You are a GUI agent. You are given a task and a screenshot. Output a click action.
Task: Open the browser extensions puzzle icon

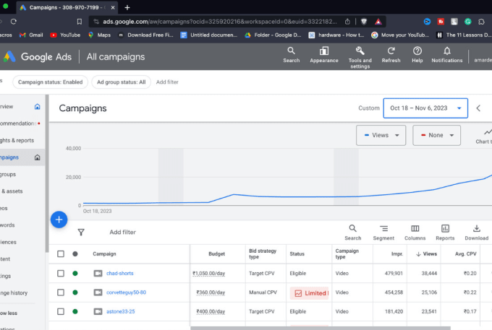pos(481,21)
